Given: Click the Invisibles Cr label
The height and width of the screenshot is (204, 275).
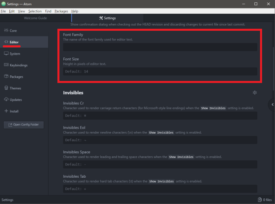Looking at the screenshot, I should pos(74,103).
